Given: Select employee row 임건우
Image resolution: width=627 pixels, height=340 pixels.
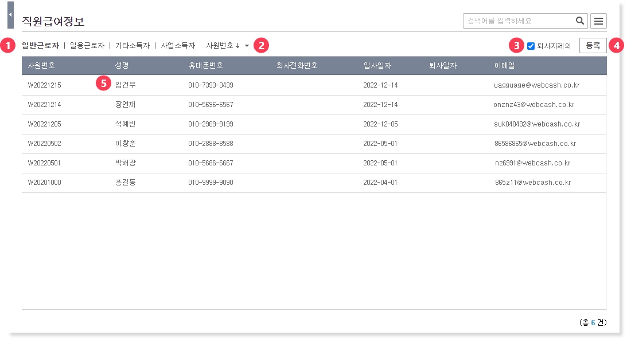Looking at the screenshot, I should pos(126,85).
